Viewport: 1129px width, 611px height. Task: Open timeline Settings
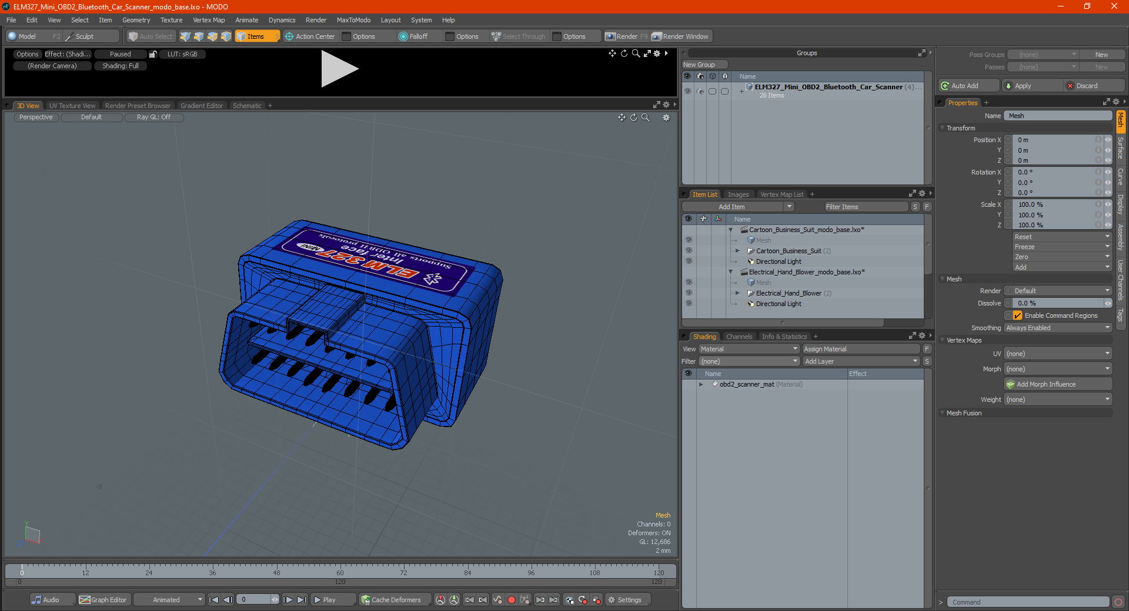click(x=627, y=600)
